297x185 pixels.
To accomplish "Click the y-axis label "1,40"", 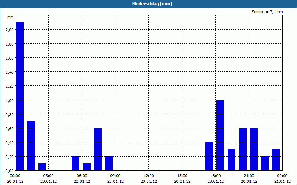I will [x=10, y=72].
